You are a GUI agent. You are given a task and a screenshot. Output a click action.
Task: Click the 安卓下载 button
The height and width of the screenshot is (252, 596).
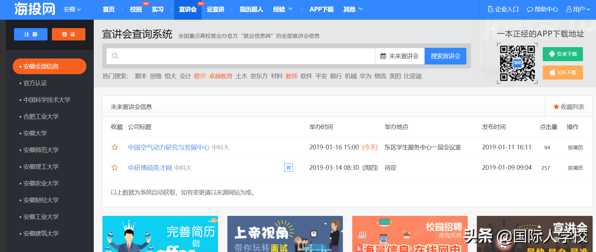(x=563, y=54)
